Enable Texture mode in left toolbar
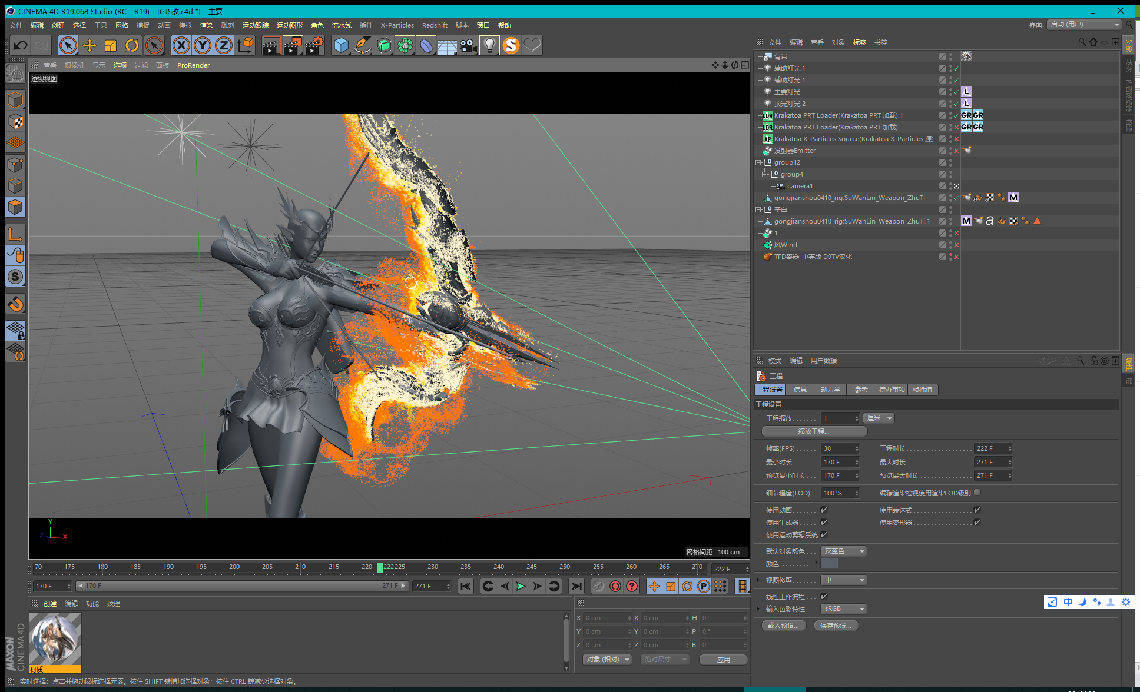The width and height of the screenshot is (1140, 692). coord(15,122)
